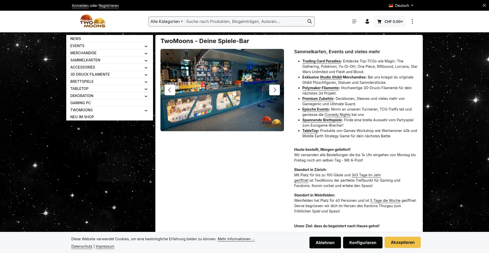Accept cookies with Akzeptieren button
Viewport: 489px width, 253px height.
(x=402, y=242)
